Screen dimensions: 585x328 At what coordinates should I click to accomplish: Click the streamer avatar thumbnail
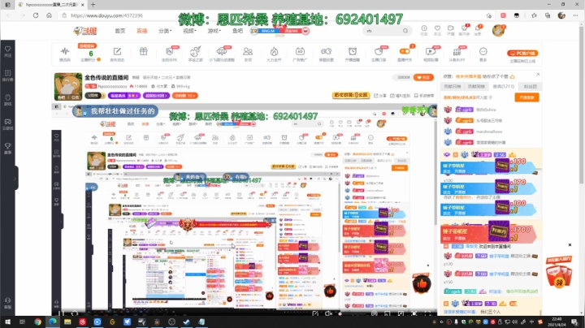68,87
